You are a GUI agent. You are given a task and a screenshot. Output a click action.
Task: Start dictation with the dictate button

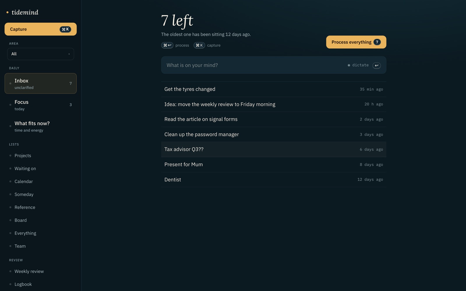[358, 65]
